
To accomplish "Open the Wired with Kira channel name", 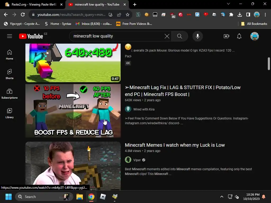I will [x=144, y=109].
